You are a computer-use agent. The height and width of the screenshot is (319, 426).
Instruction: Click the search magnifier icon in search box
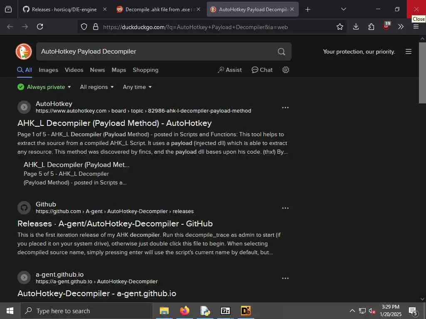(x=282, y=52)
